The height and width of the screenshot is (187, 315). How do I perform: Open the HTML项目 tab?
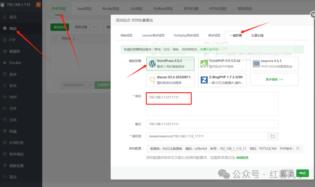coord(218,9)
